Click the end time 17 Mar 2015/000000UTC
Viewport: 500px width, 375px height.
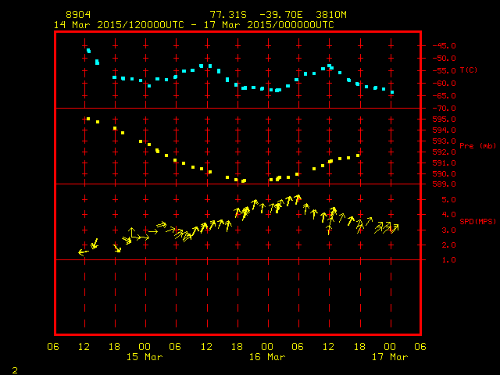click(269, 25)
